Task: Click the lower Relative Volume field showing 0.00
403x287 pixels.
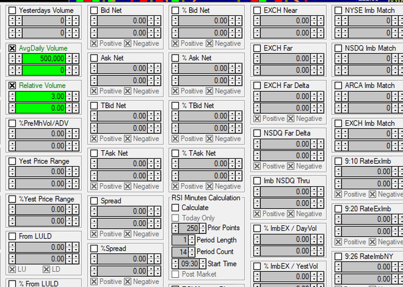Action: coord(40,108)
